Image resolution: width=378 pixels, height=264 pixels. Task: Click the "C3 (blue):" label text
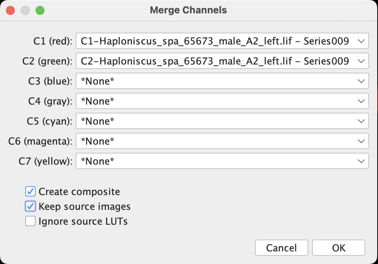coord(50,81)
